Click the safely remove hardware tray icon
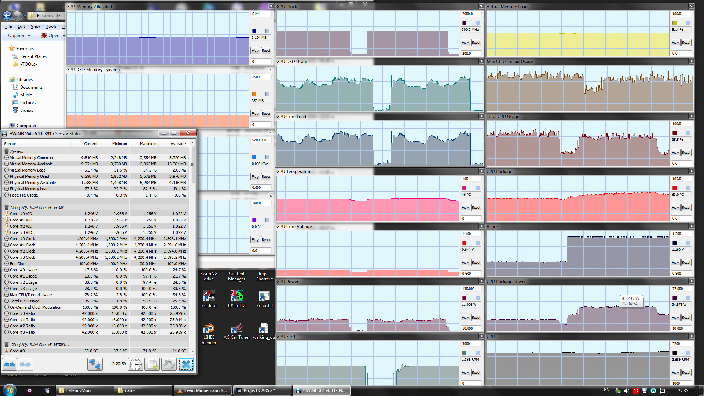Screen dimensions: 704x396 [618, 390]
